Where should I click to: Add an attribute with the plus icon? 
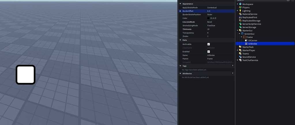coord(232,73)
